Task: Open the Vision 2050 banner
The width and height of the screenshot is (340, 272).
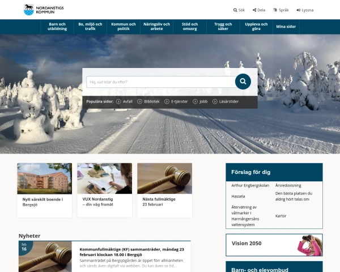Action: [x=274, y=245]
